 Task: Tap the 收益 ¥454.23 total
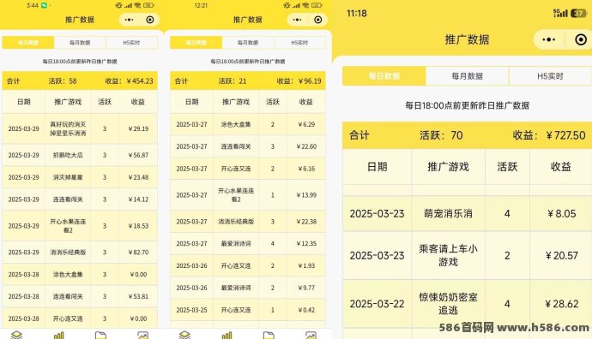click(129, 81)
